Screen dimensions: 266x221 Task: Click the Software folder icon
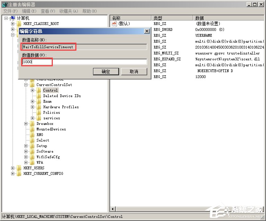32,151
